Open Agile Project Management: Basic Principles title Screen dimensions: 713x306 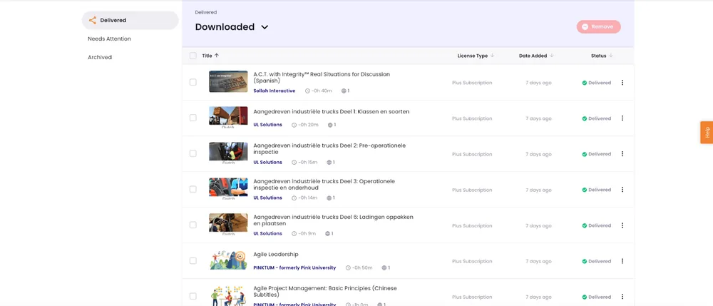(x=324, y=292)
